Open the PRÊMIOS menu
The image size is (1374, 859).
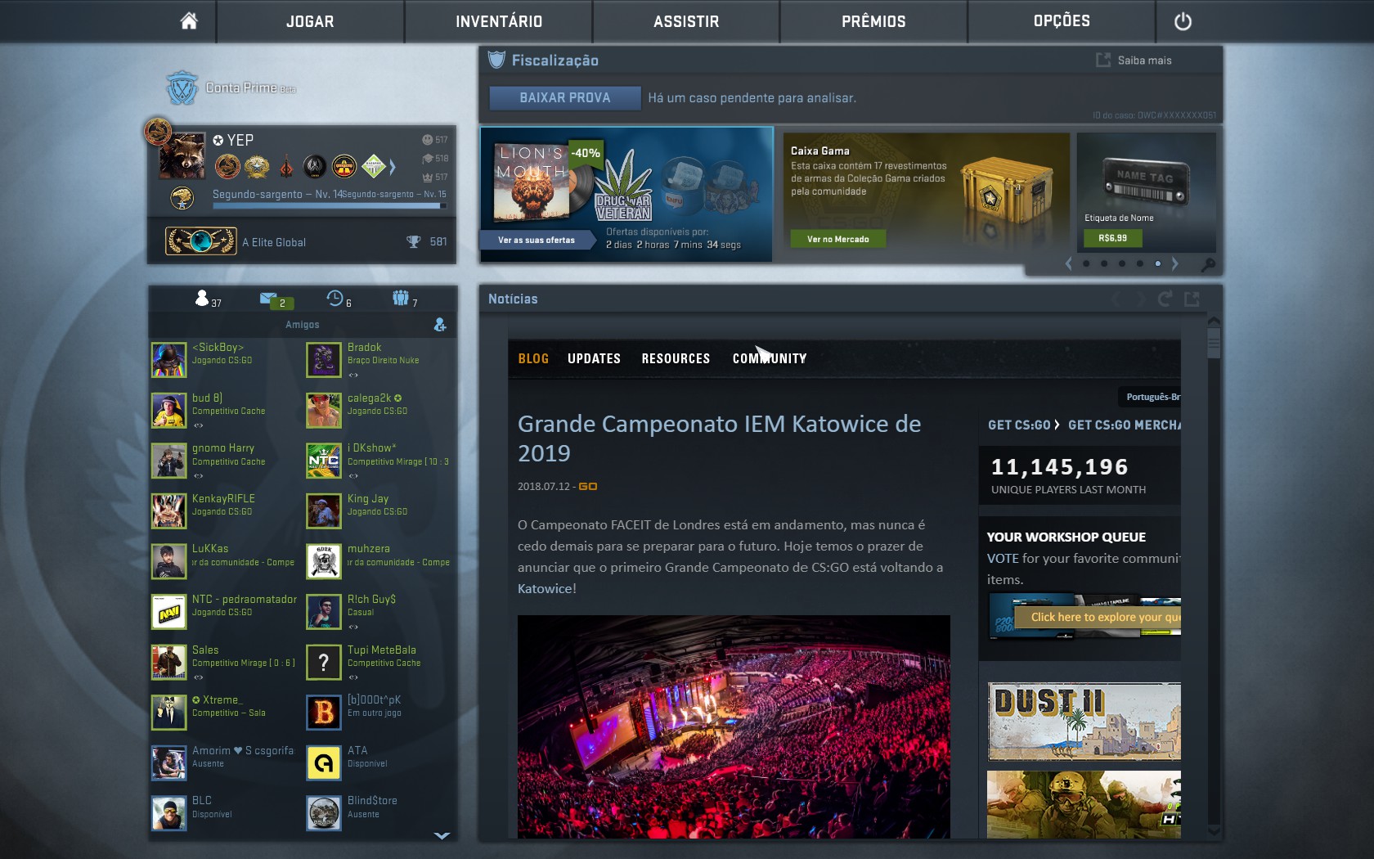tap(873, 21)
